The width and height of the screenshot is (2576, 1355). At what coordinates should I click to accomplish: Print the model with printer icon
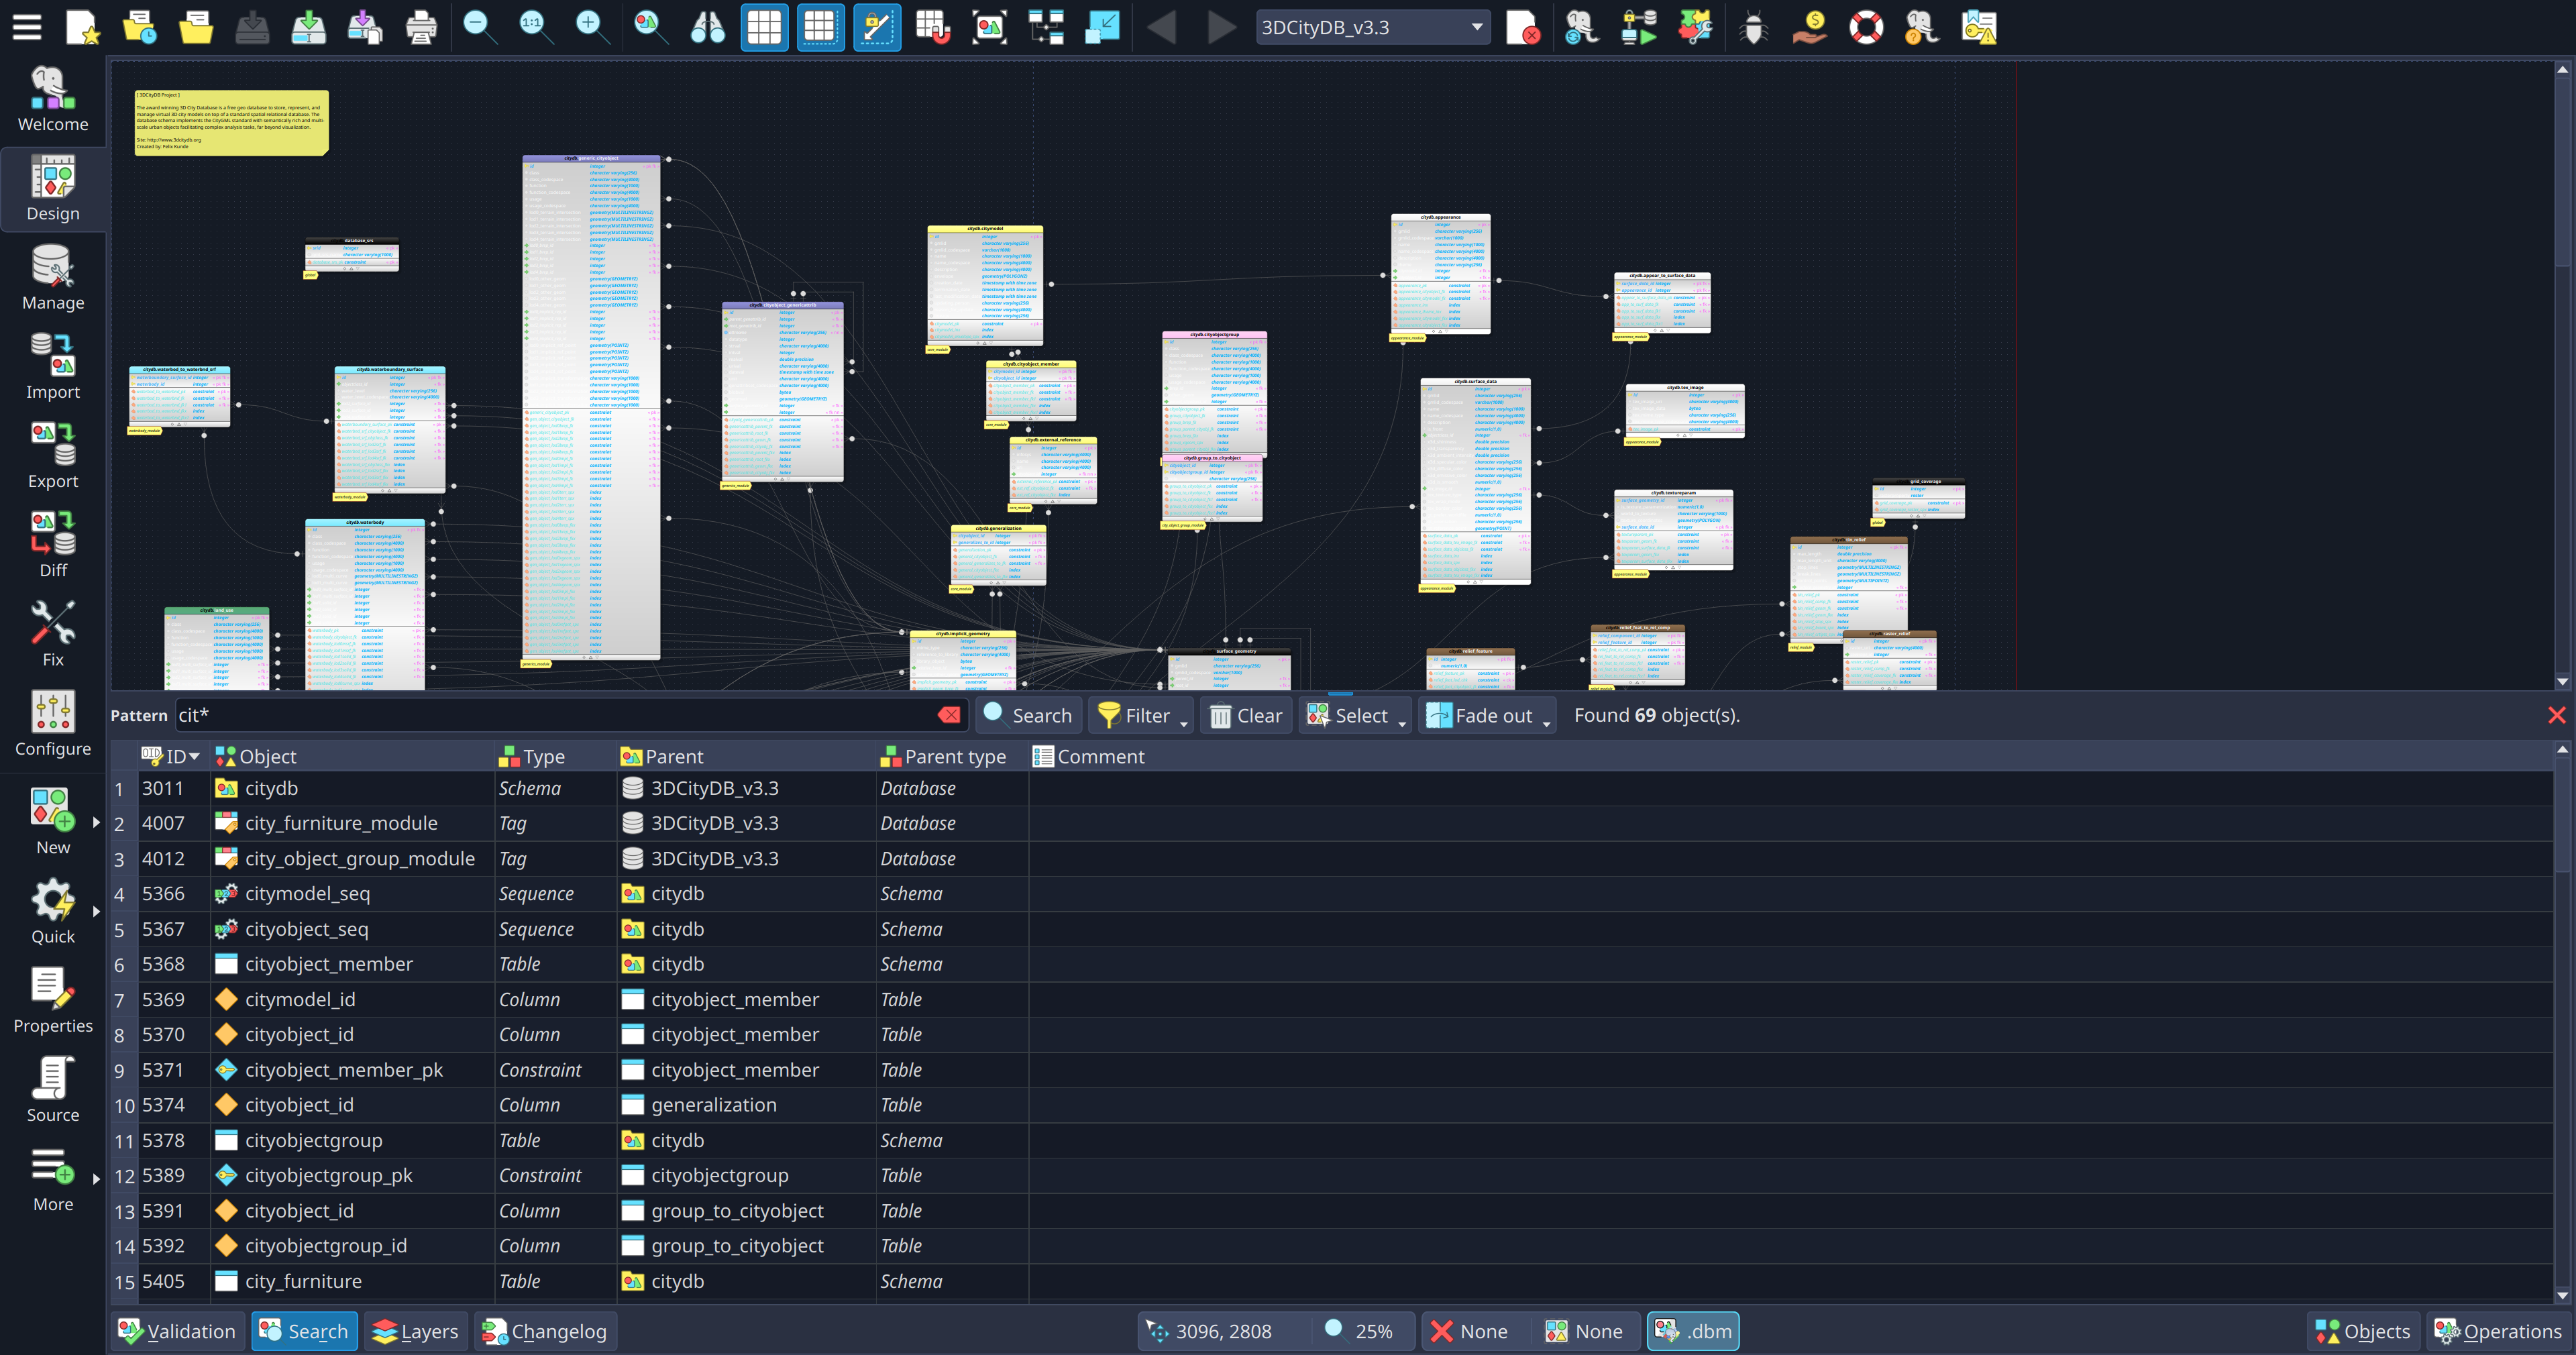point(421,27)
